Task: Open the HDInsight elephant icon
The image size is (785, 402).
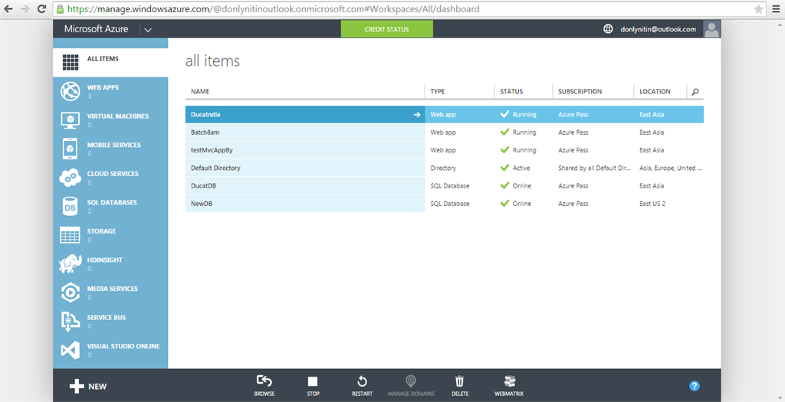Action: 70,264
